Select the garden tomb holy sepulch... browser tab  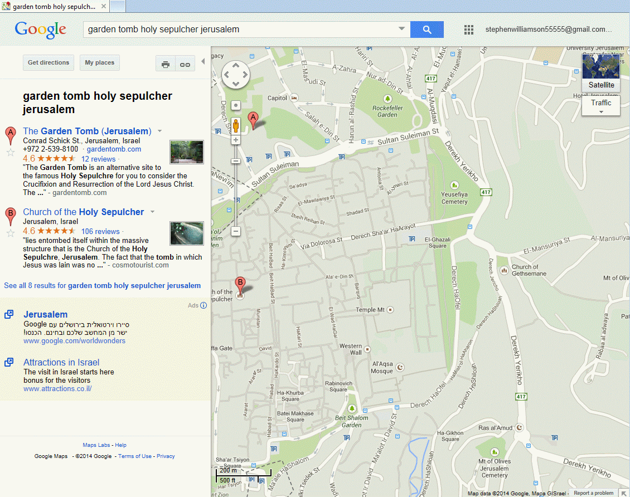pos(54,7)
